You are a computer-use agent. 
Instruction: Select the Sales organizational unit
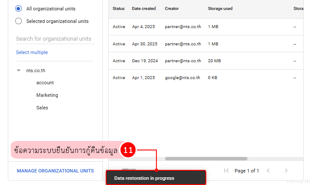(42, 108)
